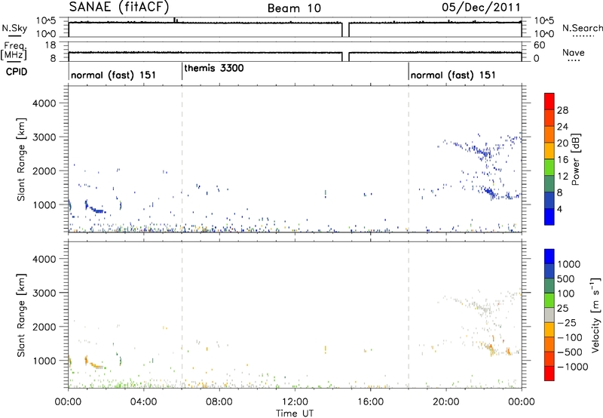
Task: Click 'Slant Range [km]' label of velocity panel
Action: click(x=21, y=315)
